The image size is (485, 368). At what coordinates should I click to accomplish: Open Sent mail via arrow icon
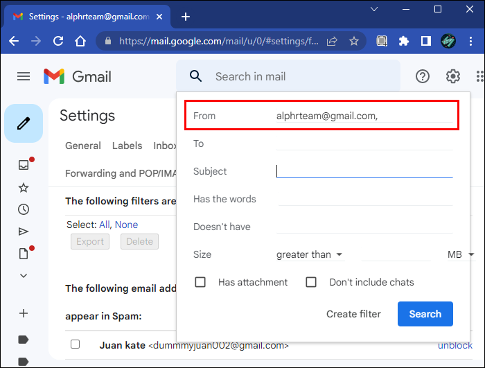(24, 231)
